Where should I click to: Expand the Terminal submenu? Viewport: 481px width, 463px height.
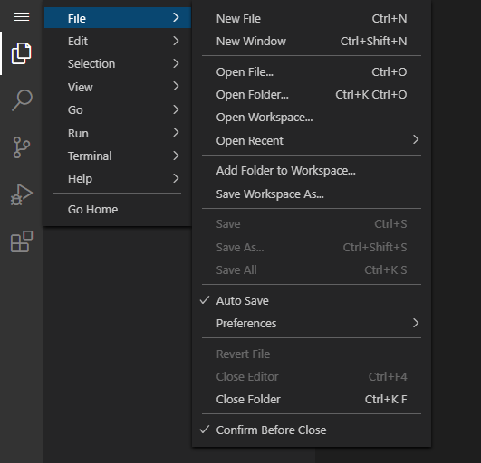[118, 156]
